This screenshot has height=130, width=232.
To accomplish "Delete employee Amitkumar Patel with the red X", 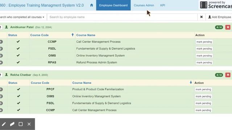I will (x=228, y=27).
